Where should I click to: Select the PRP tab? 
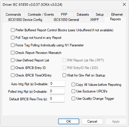(64, 14)
